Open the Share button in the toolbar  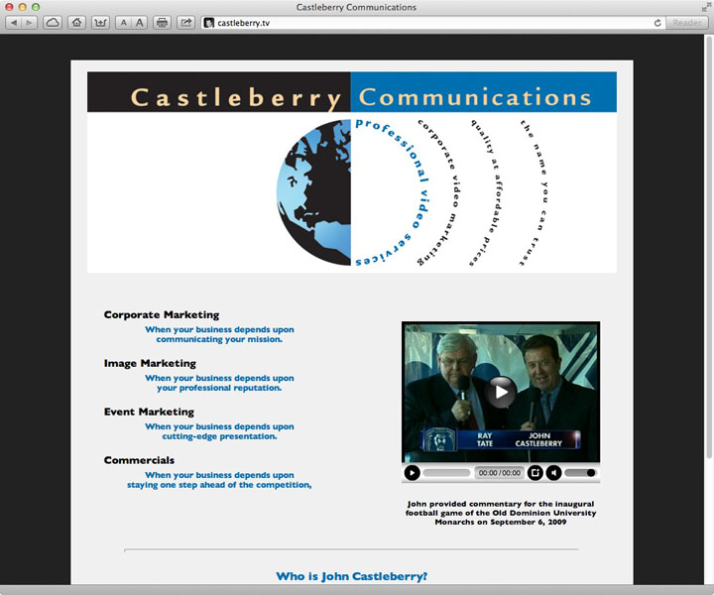coord(185,22)
